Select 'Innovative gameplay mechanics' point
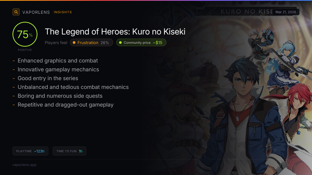This screenshot has height=175, width=312. point(58,69)
